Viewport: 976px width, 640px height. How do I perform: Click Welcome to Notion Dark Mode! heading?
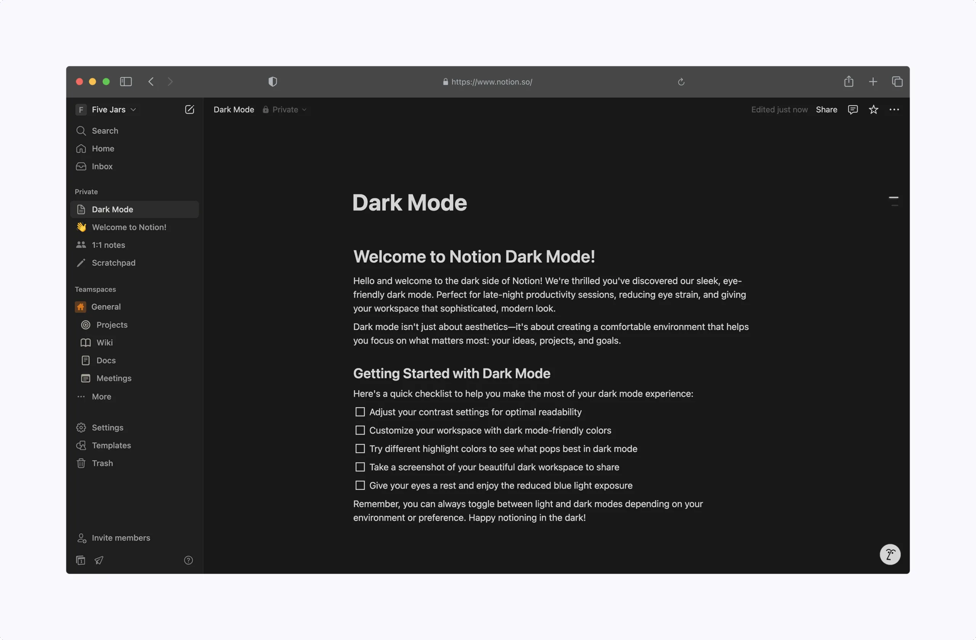coord(474,257)
